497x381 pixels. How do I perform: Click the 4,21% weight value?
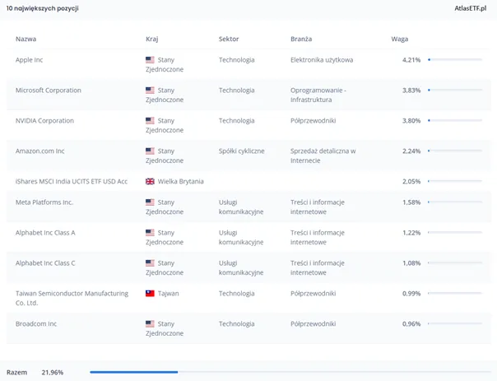tap(411, 60)
